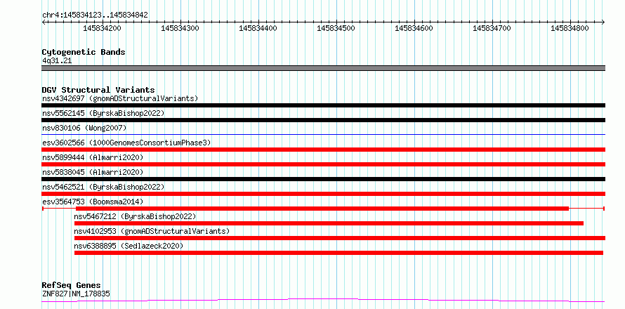The image size is (625, 309).
Task: Click the black bar for nsv5838045
Action: pyautogui.click(x=324, y=179)
